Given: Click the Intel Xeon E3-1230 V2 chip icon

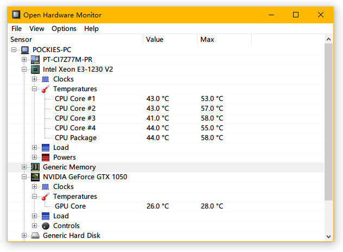Looking at the screenshot, I should [x=35, y=70].
